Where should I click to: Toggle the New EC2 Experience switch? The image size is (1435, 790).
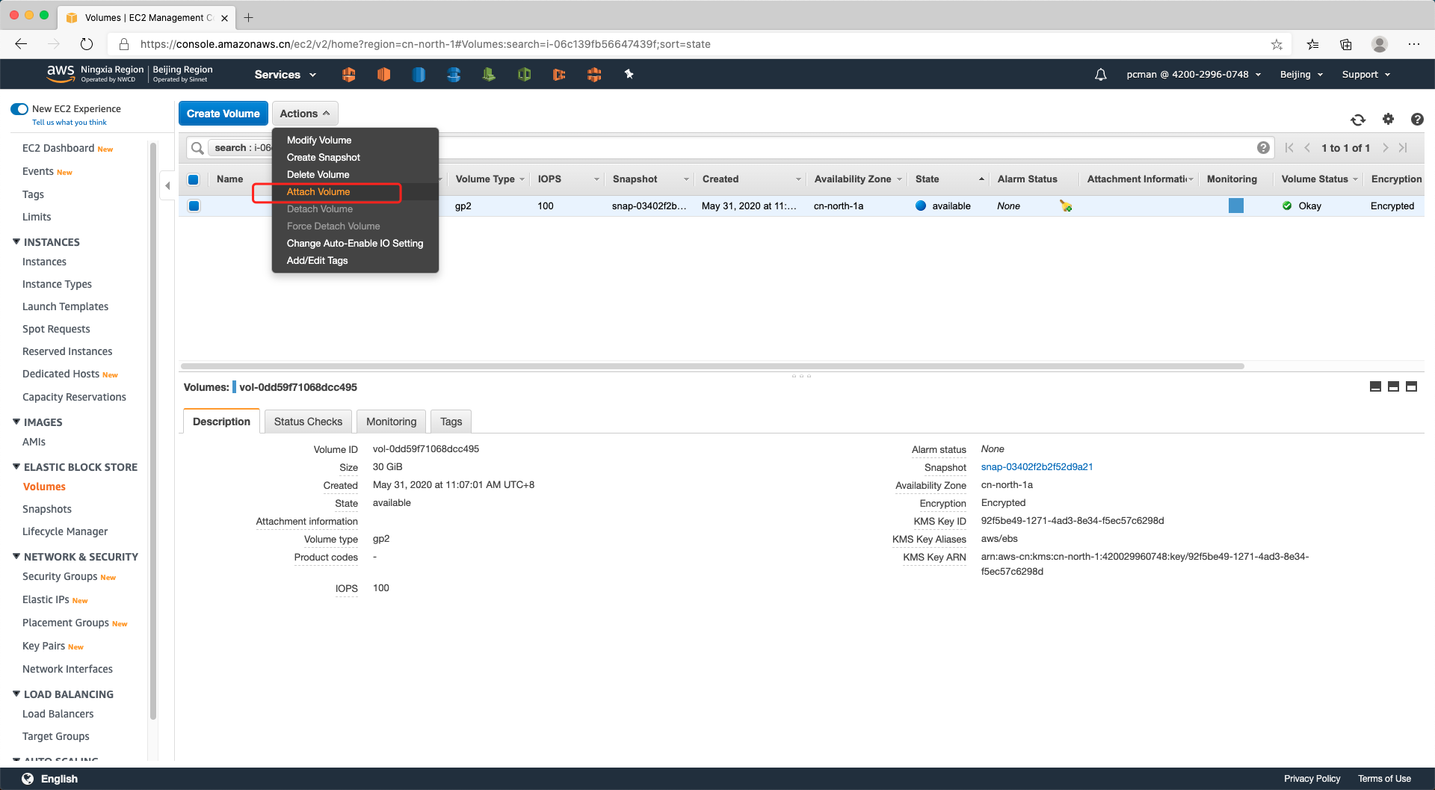click(19, 109)
